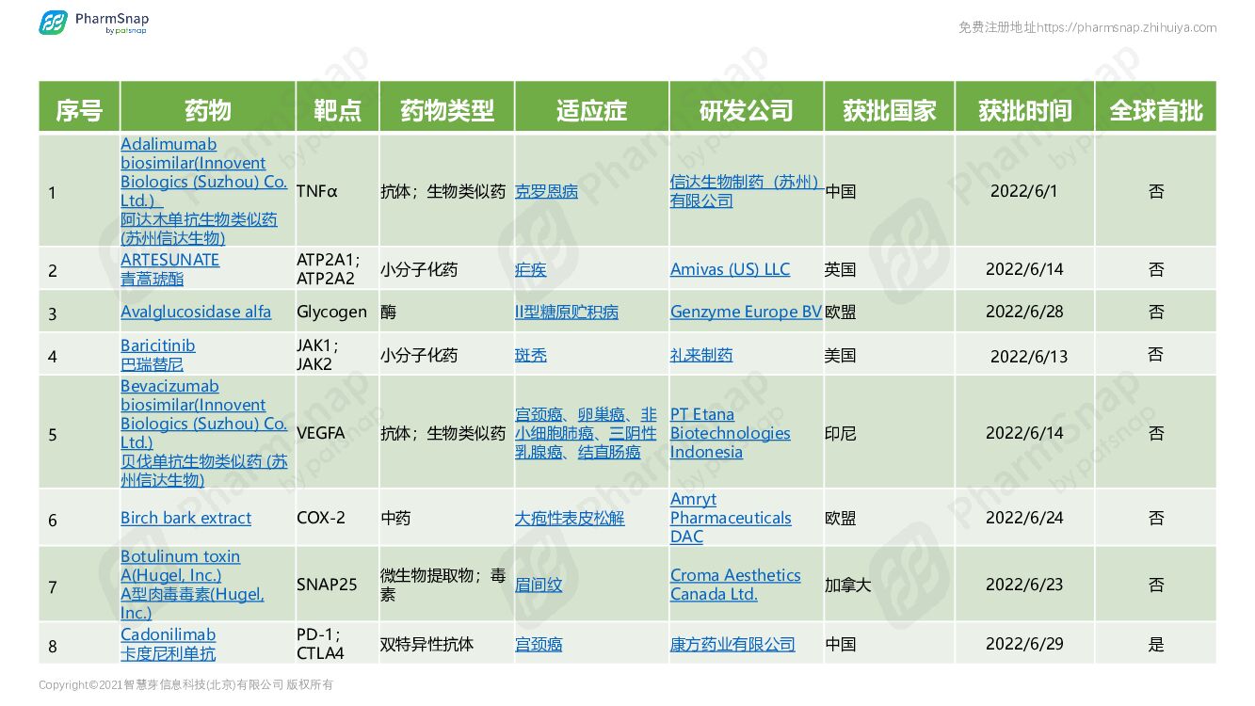Open the pharmsnap.zhihuiya.com registration URL
The width and height of the screenshot is (1255, 706).
1126,27
